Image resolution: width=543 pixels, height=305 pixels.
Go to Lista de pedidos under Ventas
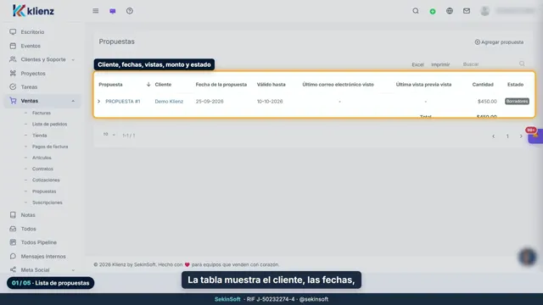(x=49, y=124)
